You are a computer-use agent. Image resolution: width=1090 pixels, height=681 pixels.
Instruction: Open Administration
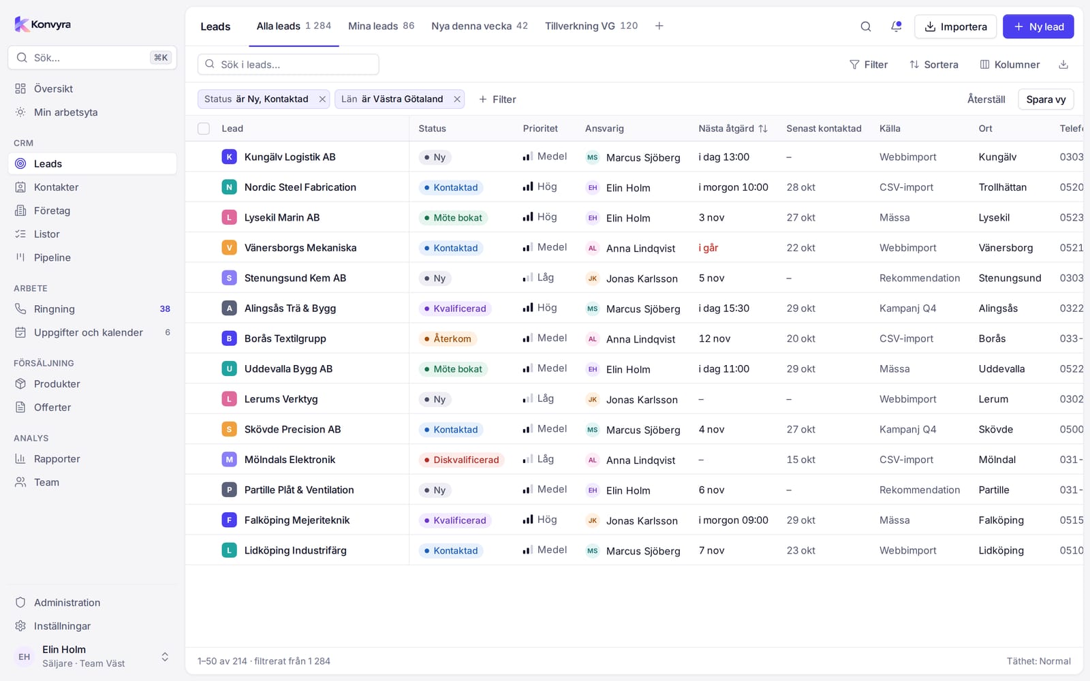tap(92, 603)
